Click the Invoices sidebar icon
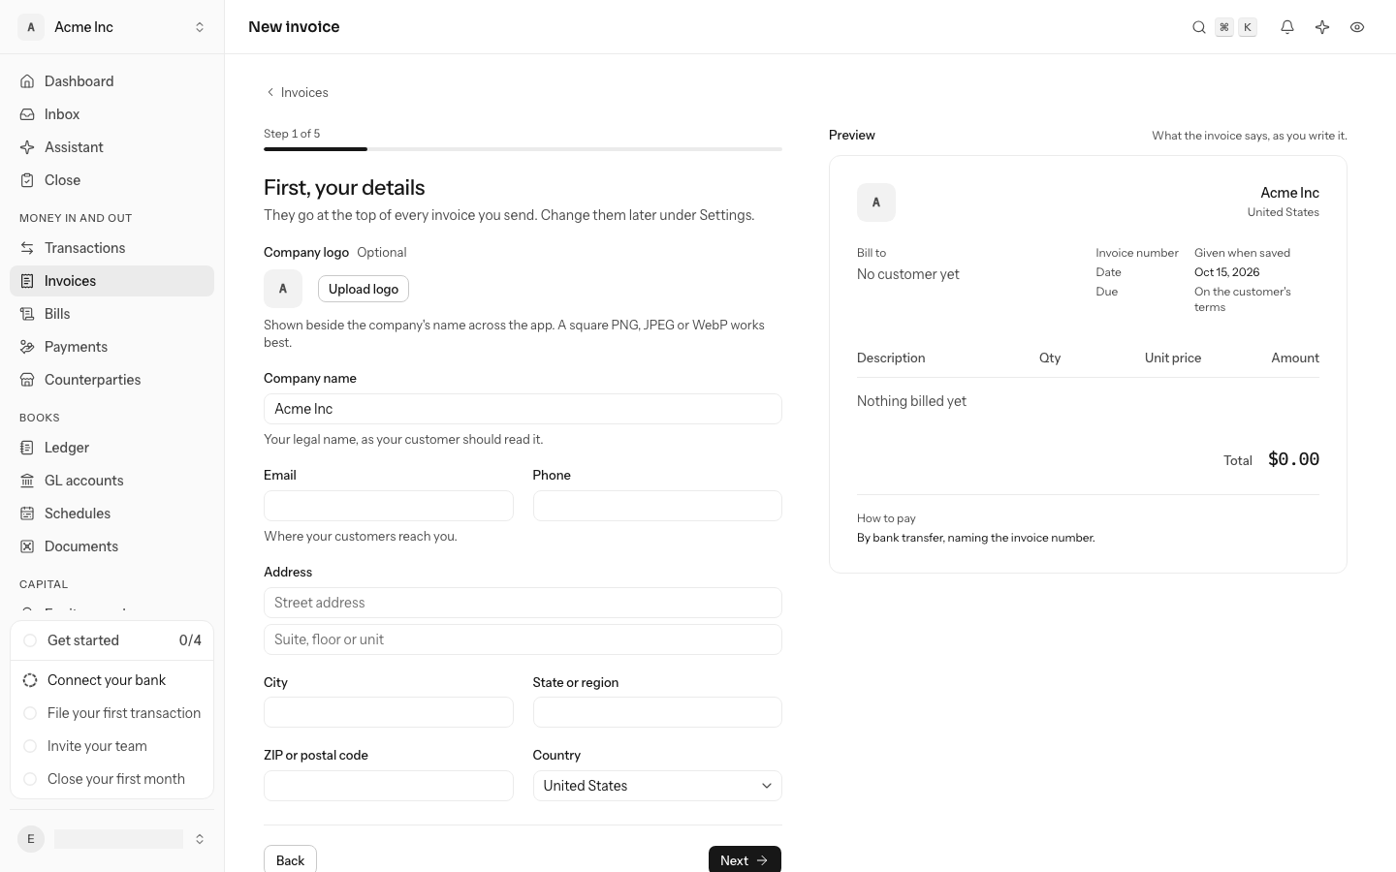1396x872 pixels. [27, 281]
